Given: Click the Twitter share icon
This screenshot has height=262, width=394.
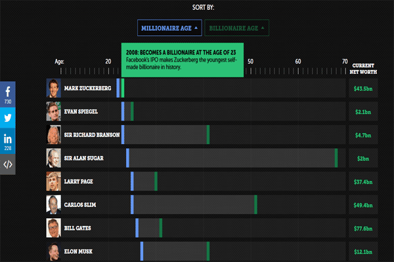Looking at the screenshot, I should tap(8, 118).
